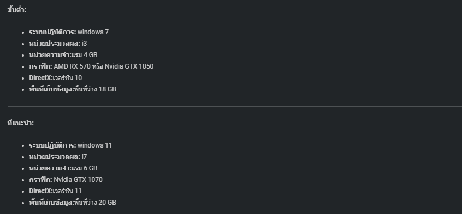Screen dimensions: 462x214
Task: Click the bullet beside windows 11 entry
Action: tap(23, 146)
